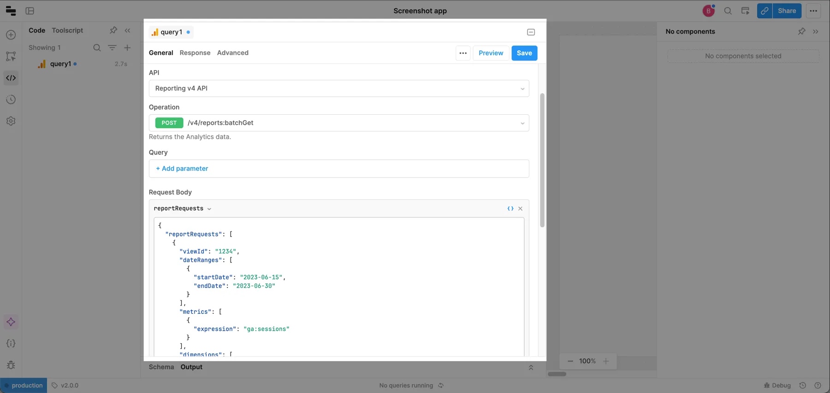Open the Retool home logo menu

pos(11,11)
